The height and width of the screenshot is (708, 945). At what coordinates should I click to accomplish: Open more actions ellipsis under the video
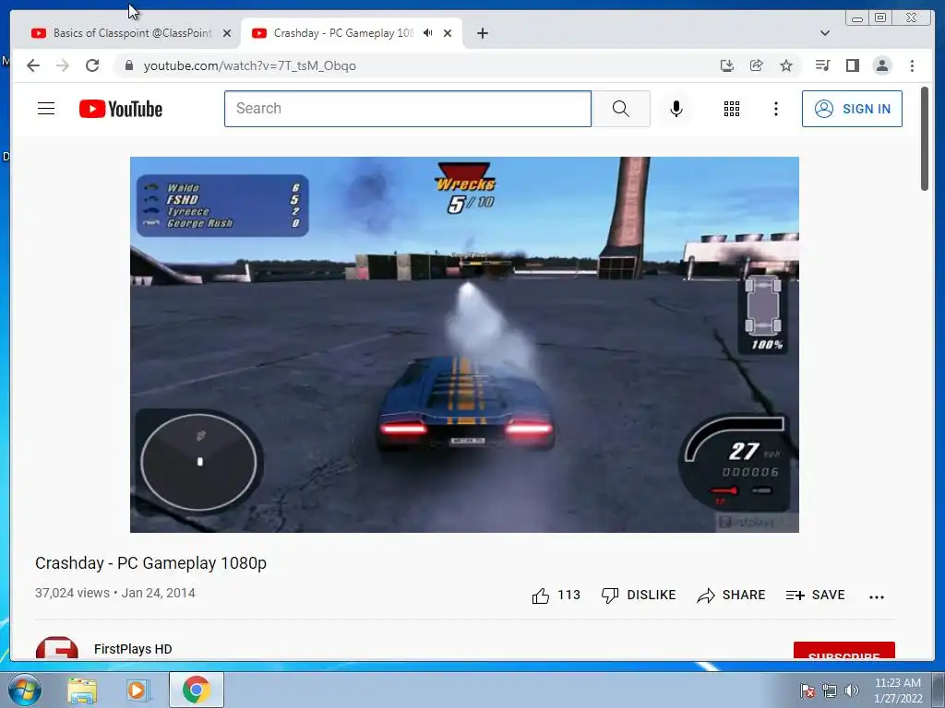coord(877,596)
